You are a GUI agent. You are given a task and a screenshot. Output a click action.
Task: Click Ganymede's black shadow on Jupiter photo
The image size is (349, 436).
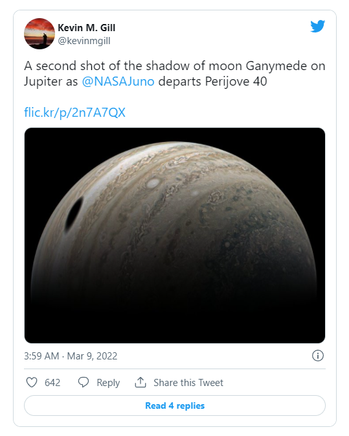pyautogui.click(x=74, y=214)
